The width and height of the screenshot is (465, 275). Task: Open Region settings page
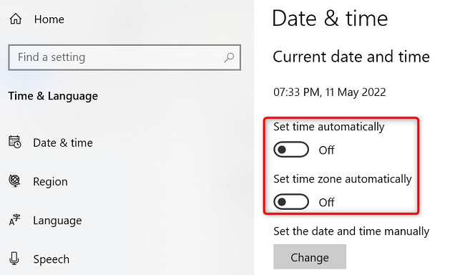tap(50, 182)
